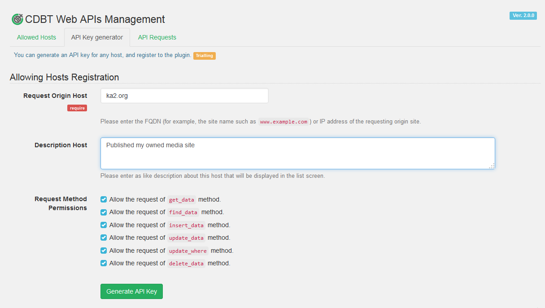Disable the insert_data method permission
The image size is (545, 308).
[104, 225]
